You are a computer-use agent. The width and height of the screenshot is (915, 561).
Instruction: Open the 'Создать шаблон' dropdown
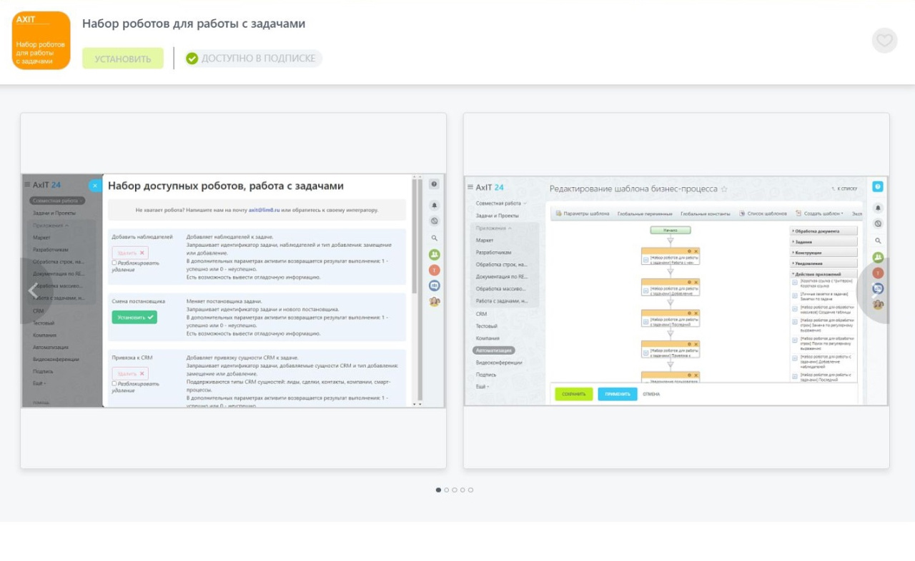point(819,213)
